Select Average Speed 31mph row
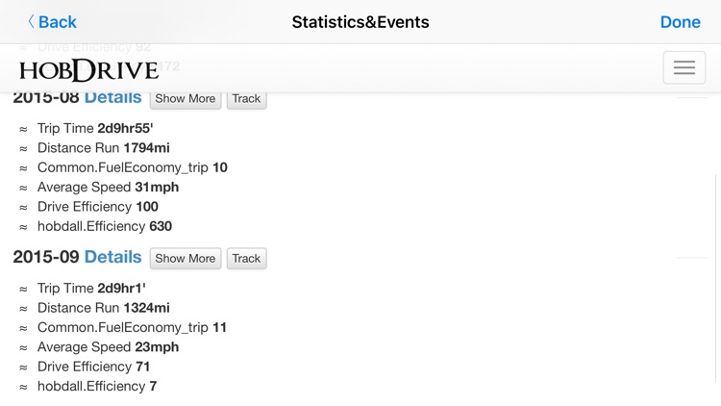721x406 pixels. [108, 188]
